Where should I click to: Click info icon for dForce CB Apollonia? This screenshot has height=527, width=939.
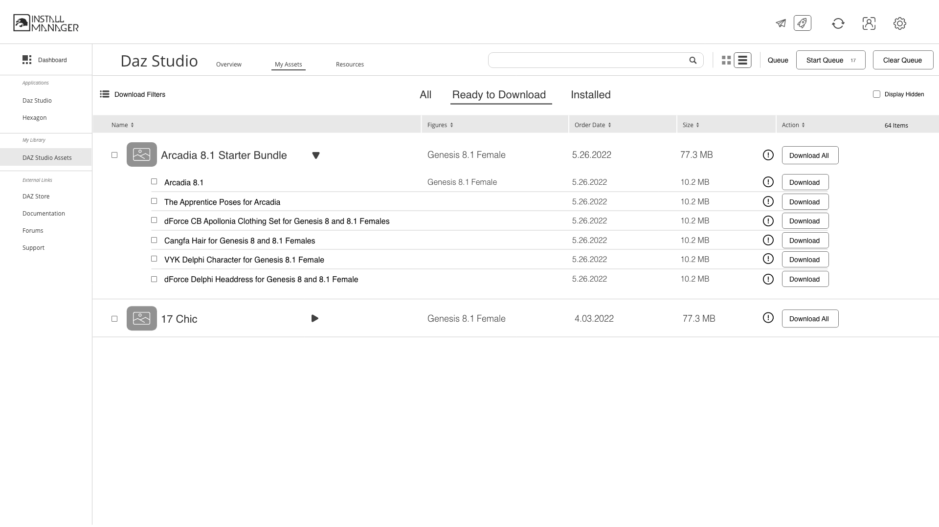point(768,221)
